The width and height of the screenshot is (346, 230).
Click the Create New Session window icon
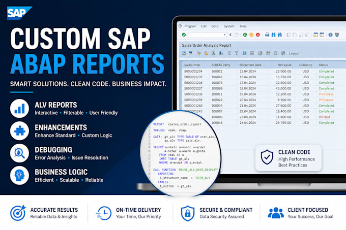316,35
